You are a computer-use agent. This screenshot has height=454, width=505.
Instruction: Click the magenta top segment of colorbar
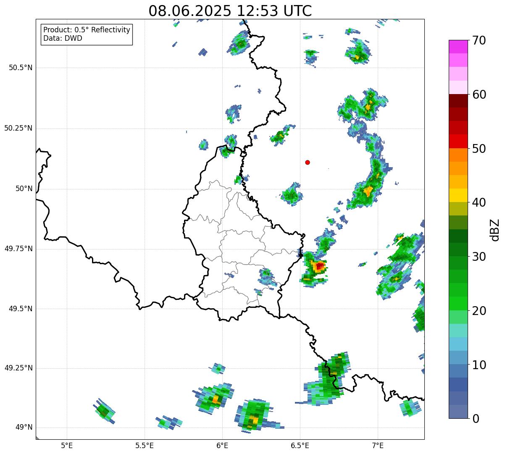[x=458, y=47]
